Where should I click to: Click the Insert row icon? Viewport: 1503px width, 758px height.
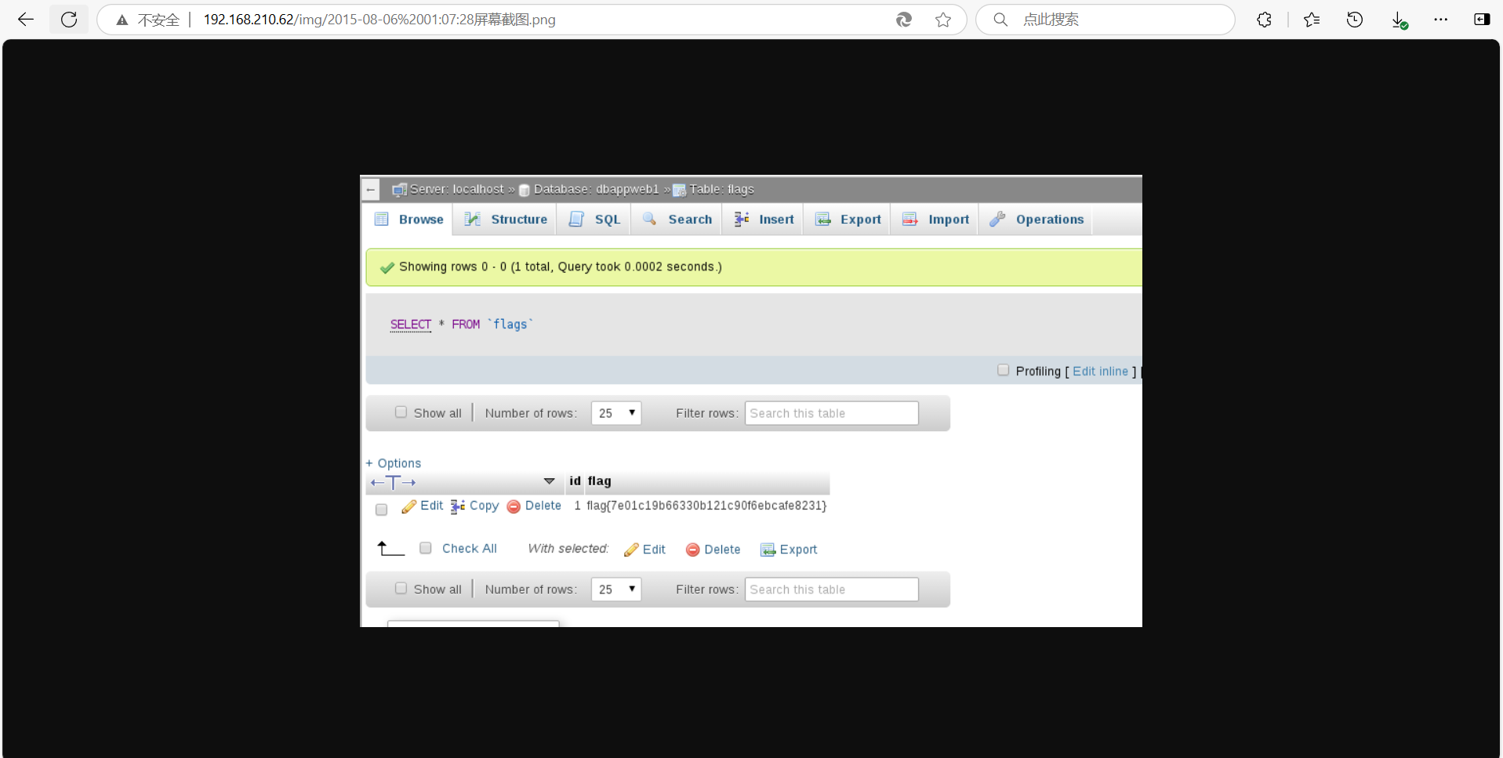point(742,219)
